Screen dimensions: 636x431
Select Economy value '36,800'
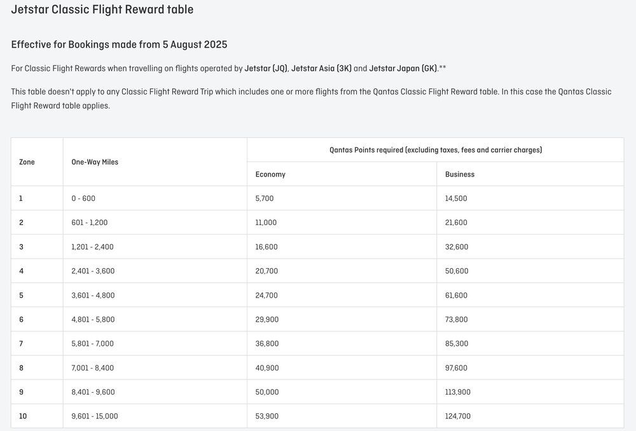click(267, 343)
